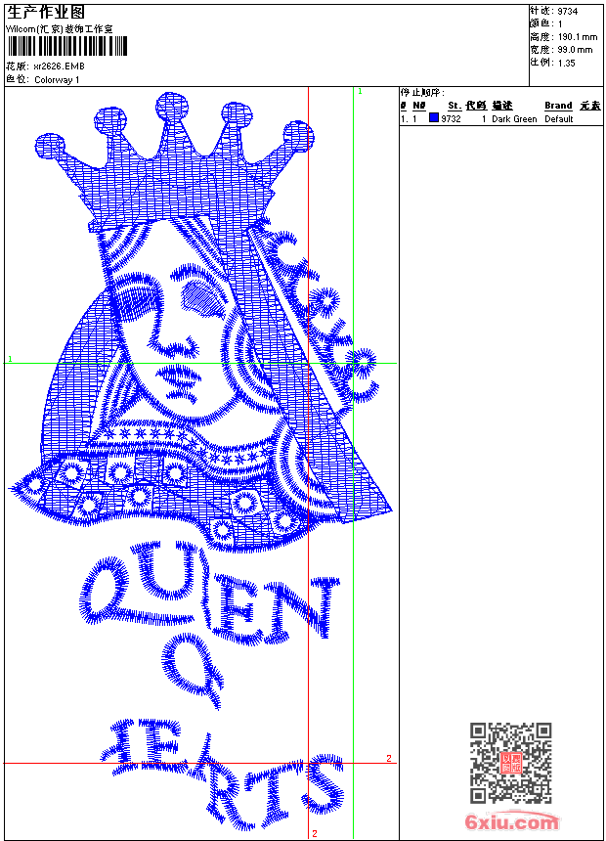Click the 生产作业图 title
Screen dimensions: 606x841
(46, 13)
